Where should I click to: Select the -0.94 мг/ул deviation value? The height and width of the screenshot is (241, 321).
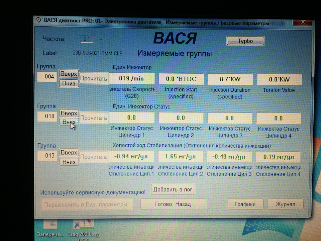[132, 157]
